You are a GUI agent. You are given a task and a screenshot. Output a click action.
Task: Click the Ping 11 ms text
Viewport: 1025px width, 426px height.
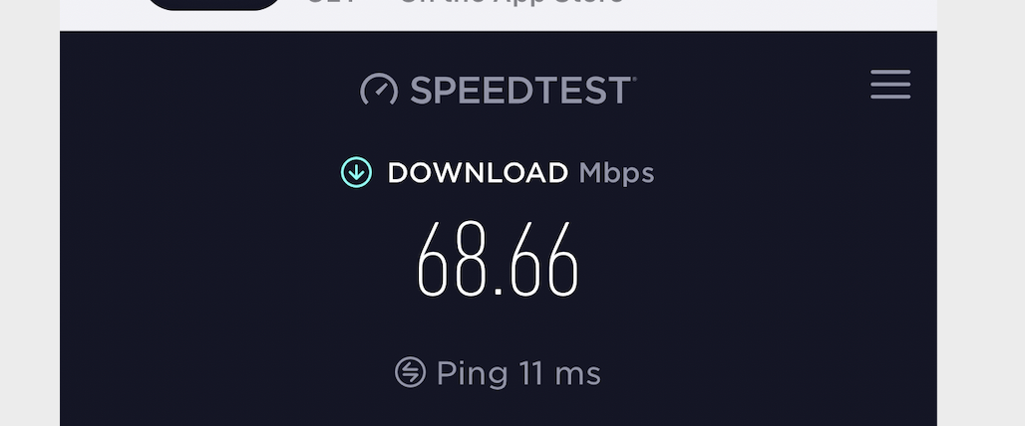pos(518,374)
